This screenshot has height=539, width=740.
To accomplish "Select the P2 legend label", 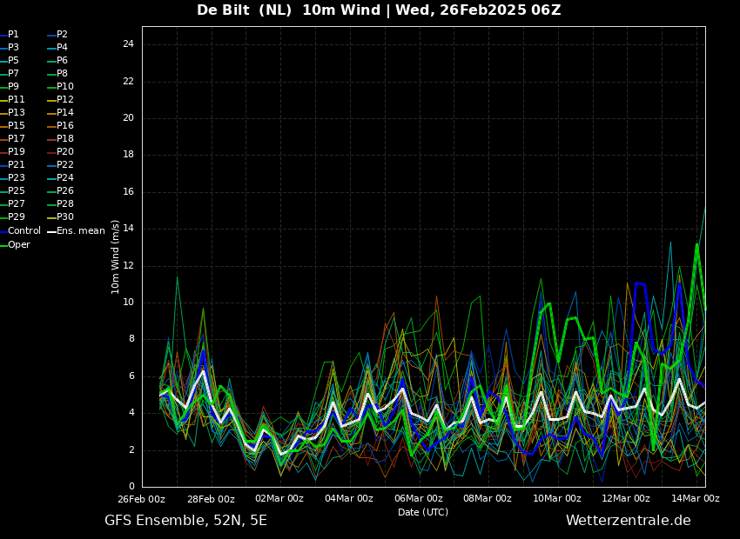I will (x=62, y=35).
